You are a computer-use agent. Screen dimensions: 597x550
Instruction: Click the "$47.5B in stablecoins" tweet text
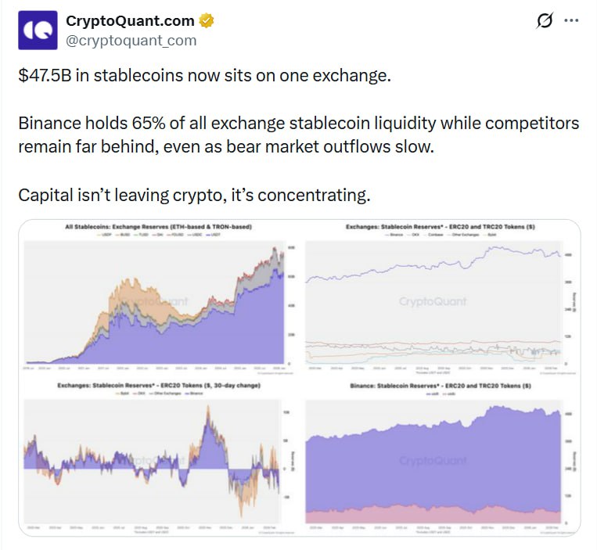pyautogui.click(x=204, y=76)
